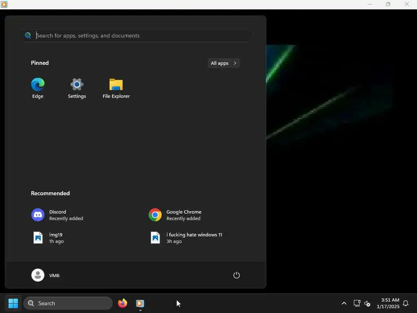This screenshot has height=313, width=417.
Task: Launch File Explorer from pinned apps
Action: pyautogui.click(x=116, y=88)
